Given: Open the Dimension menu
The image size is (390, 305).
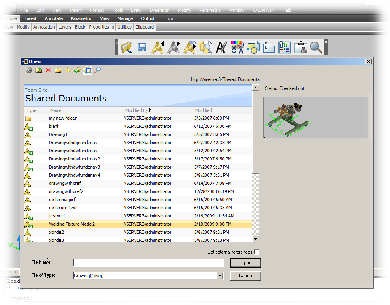Looking at the screenshot, I should [x=160, y=10].
